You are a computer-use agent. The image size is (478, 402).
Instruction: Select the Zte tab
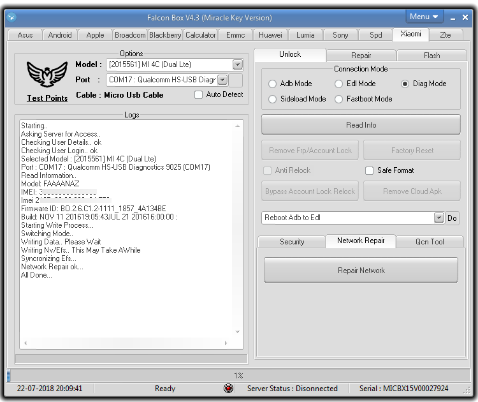click(x=445, y=35)
